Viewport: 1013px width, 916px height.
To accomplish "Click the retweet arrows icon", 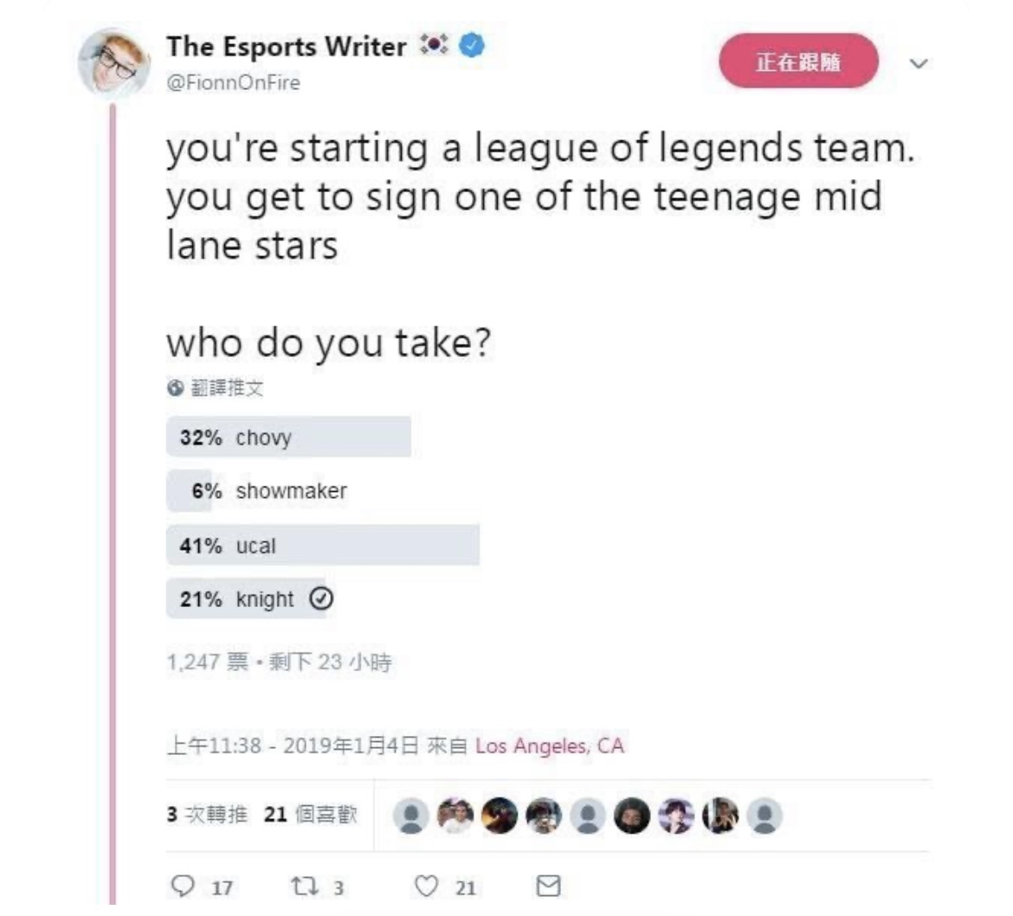I will (305, 886).
